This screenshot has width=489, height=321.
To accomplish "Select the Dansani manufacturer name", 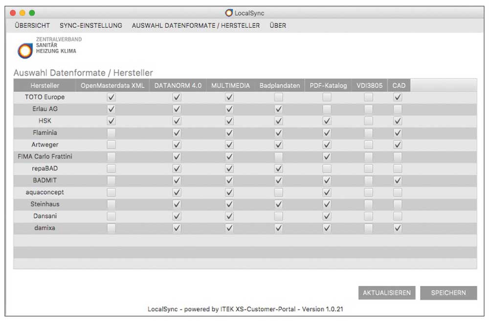I will coord(44,216).
